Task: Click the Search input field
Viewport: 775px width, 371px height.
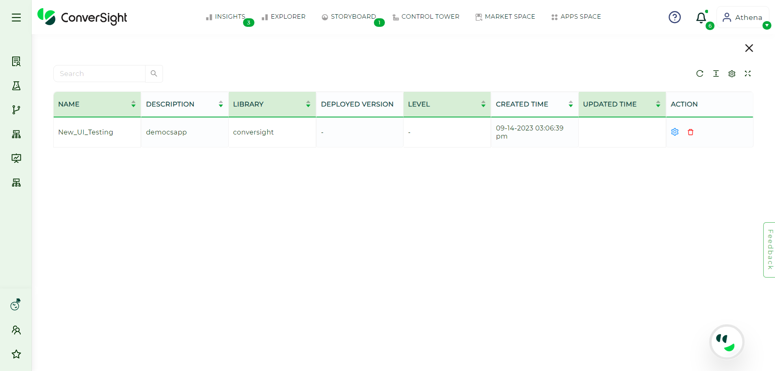Action: point(99,74)
